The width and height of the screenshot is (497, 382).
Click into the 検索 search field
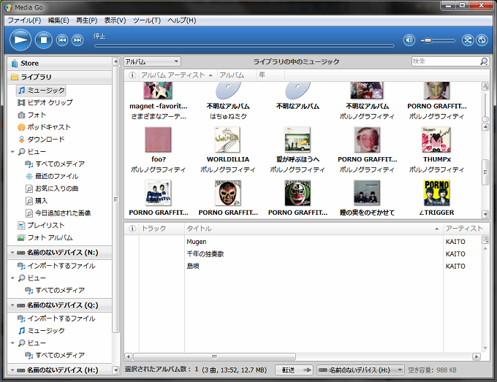445,61
